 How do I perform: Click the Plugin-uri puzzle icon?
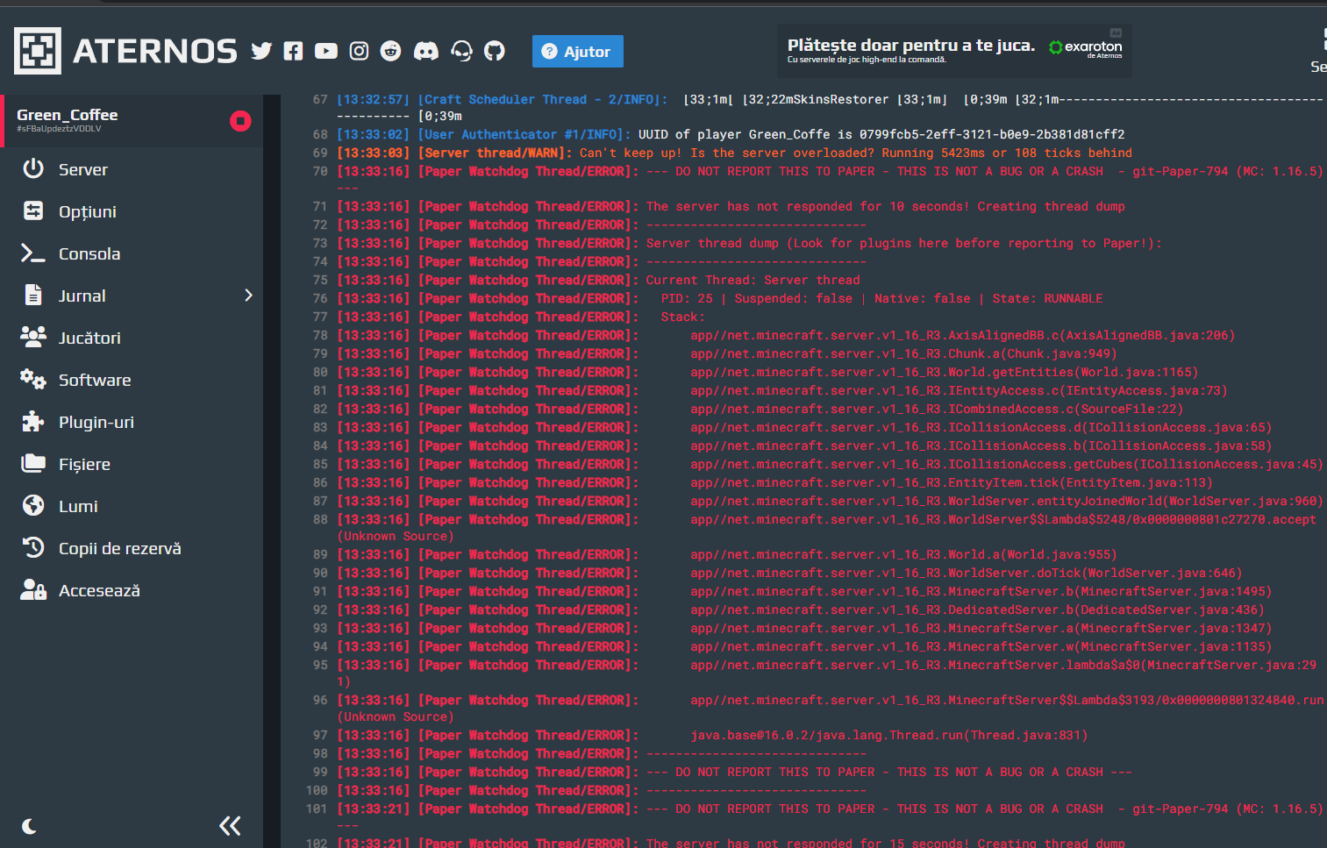[x=33, y=421]
